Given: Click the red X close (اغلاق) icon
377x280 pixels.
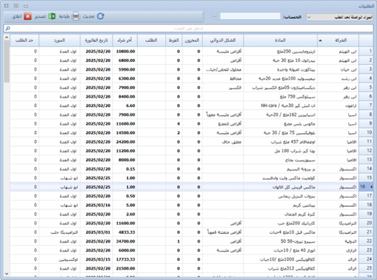Looking at the screenshot, I should [x=28, y=16].
